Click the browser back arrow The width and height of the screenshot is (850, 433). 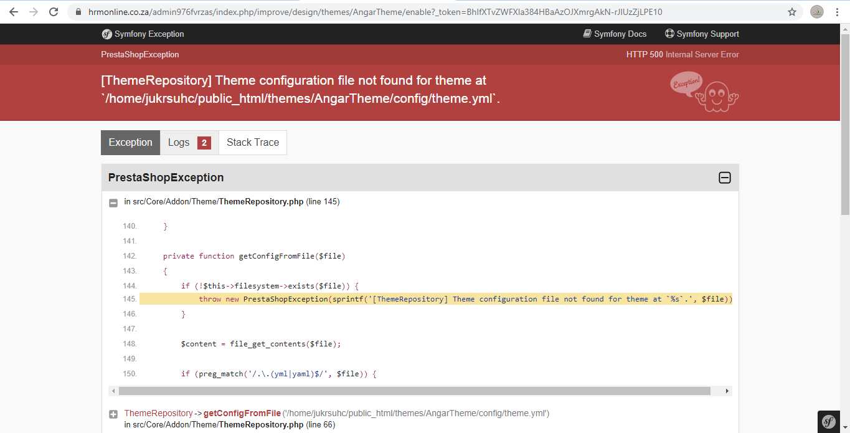[x=14, y=12]
